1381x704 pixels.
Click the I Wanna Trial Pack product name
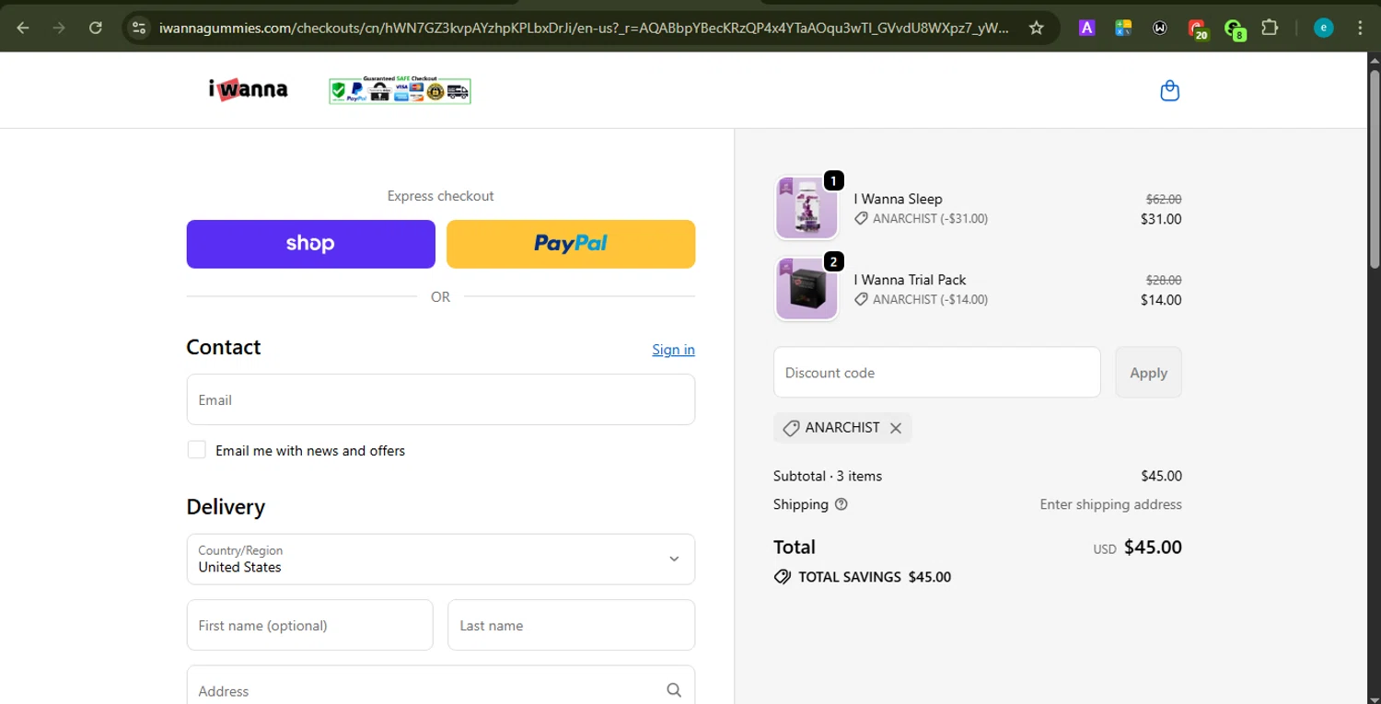click(910, 280)
